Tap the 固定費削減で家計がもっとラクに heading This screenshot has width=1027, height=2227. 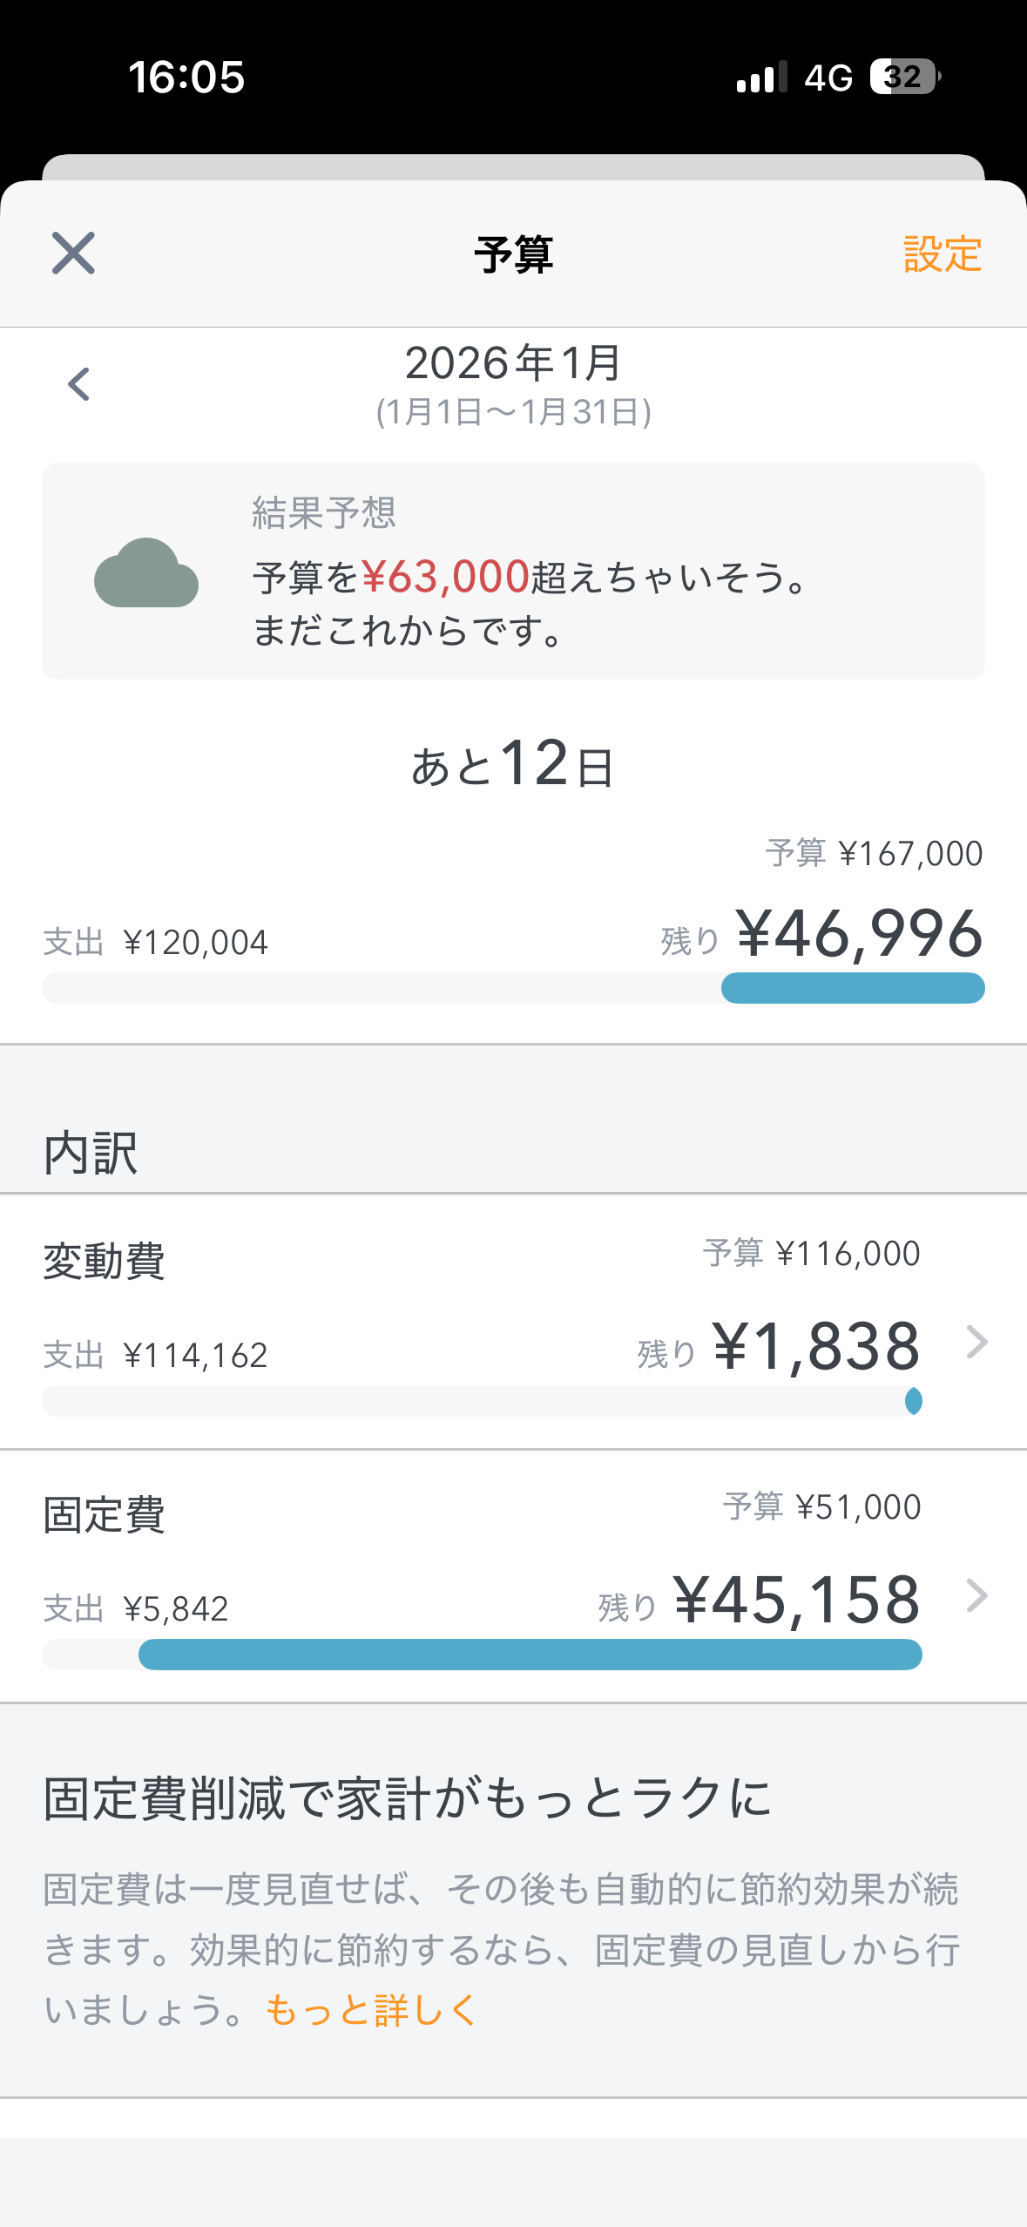tap(408, 1798)
